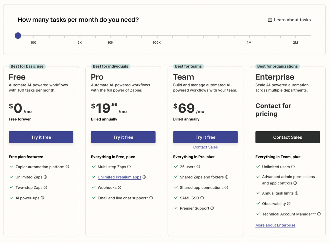Click info icon next to 25 users

[198, 167]
